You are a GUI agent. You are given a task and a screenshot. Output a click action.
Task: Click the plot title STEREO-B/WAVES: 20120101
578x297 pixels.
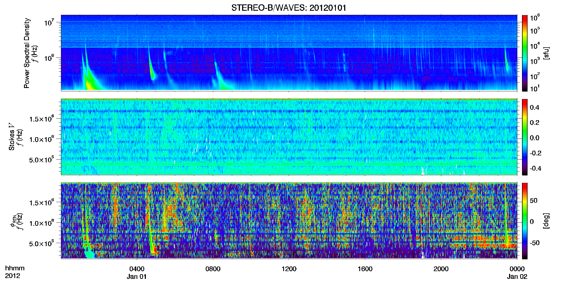click(x=289, y=8)
